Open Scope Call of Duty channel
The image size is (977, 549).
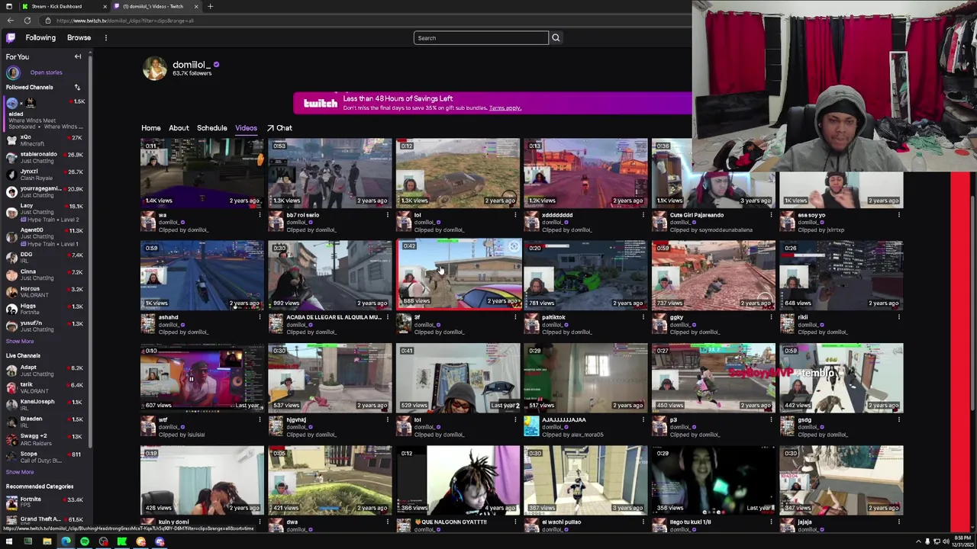(44, 457)
